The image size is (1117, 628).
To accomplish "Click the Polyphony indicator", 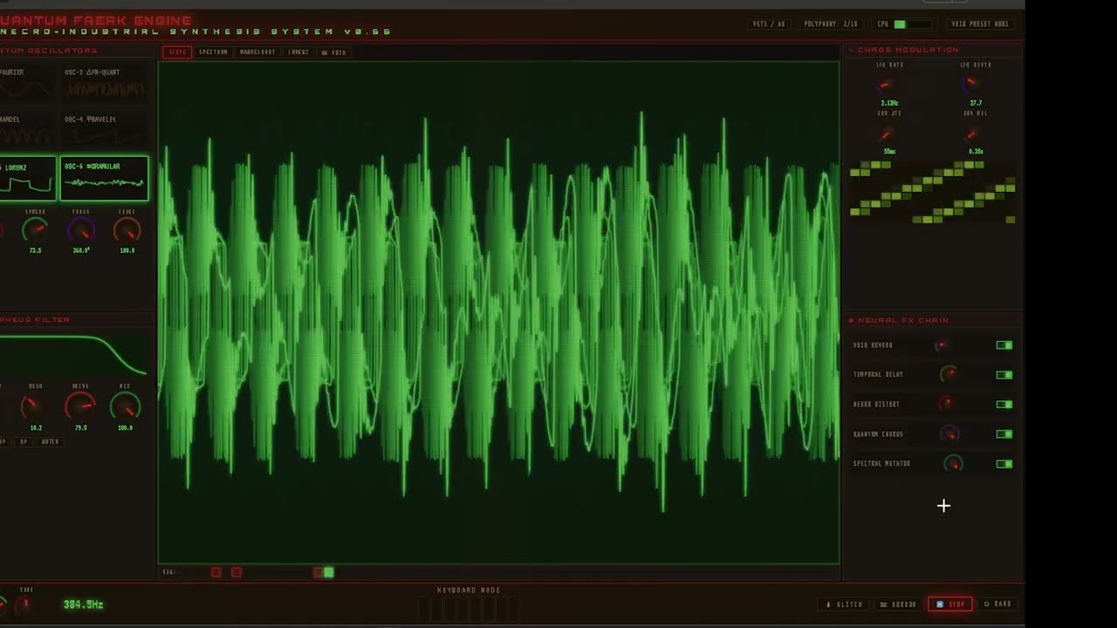I will pos(831,24).
